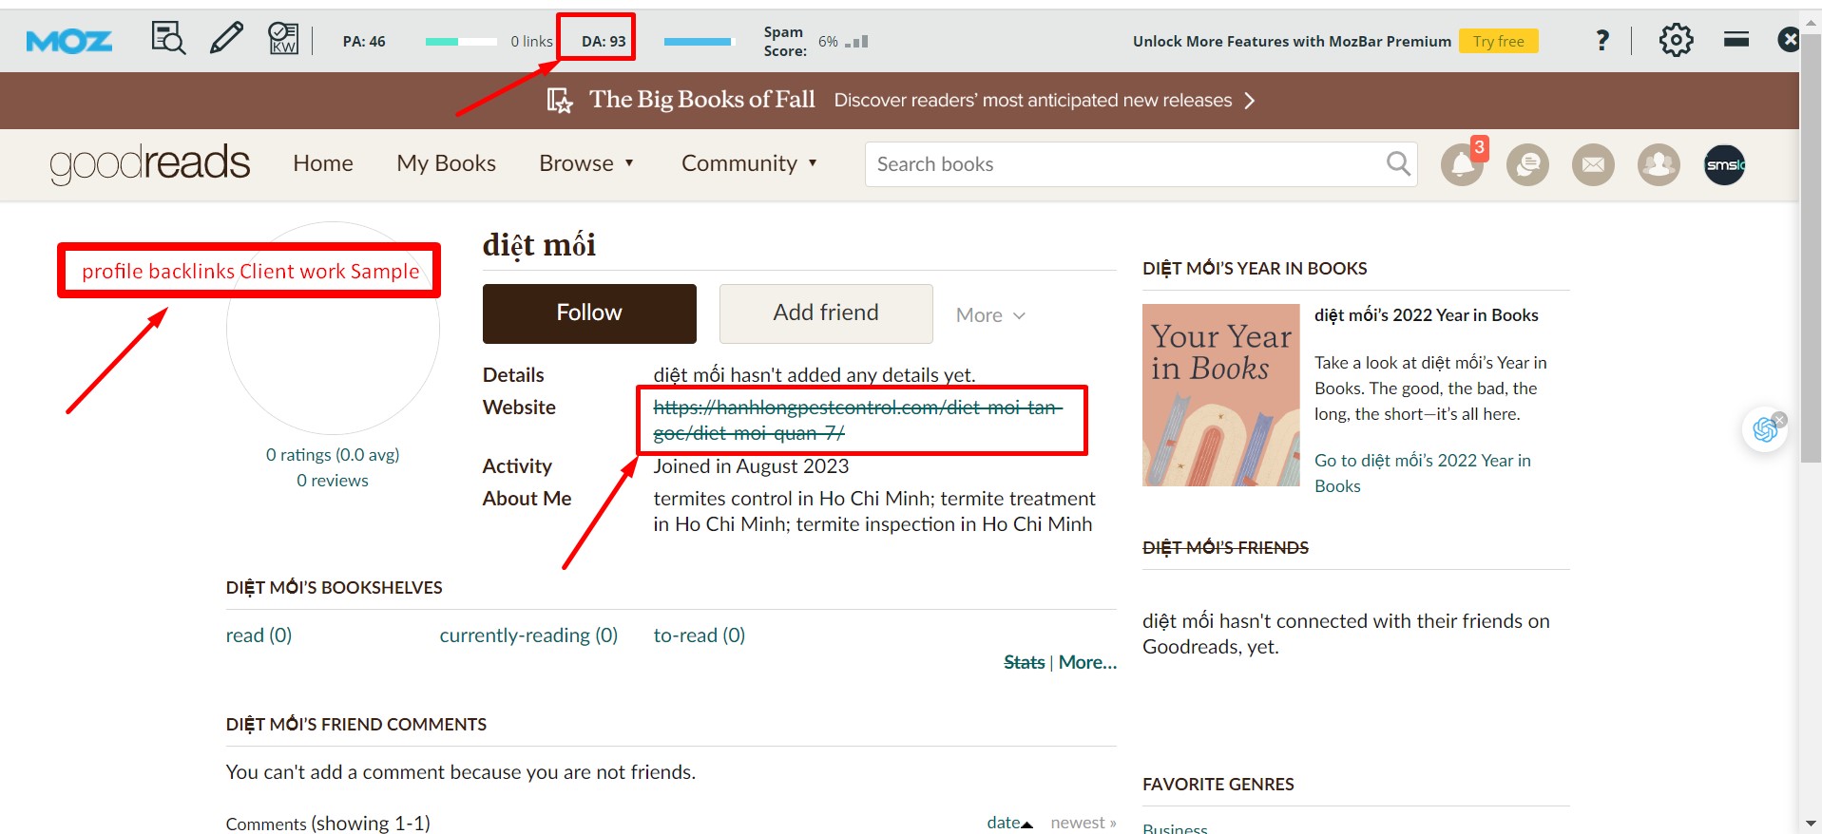Open Goodreads discussions chat icon

click(x=1527, y=165)
